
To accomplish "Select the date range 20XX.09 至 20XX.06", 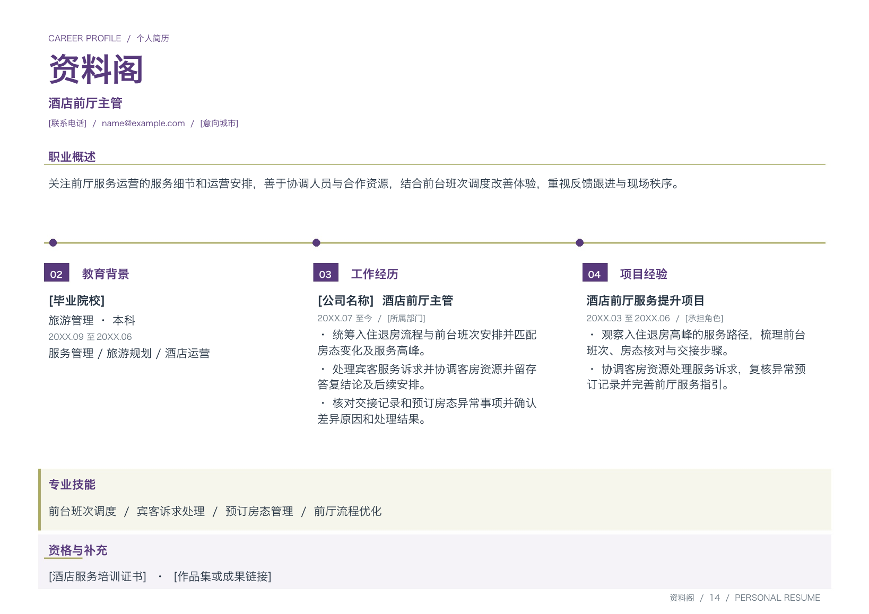I will tap(90, 337).
